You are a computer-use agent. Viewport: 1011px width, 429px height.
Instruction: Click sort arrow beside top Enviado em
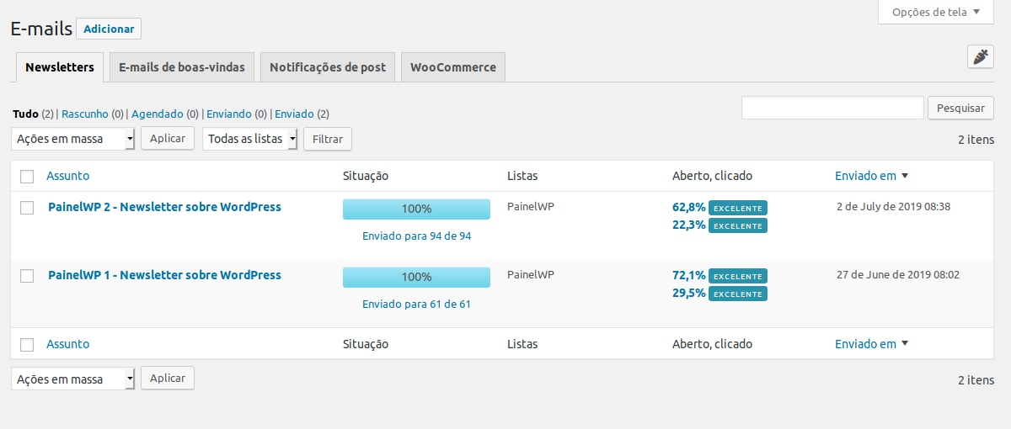tap(905, 176)
